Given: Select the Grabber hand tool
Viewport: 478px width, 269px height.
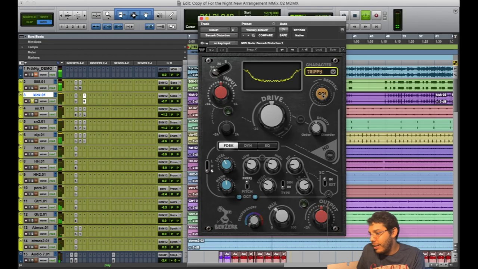Looking at the screenshot, I should pyautogui.click(x=146, y=15).
